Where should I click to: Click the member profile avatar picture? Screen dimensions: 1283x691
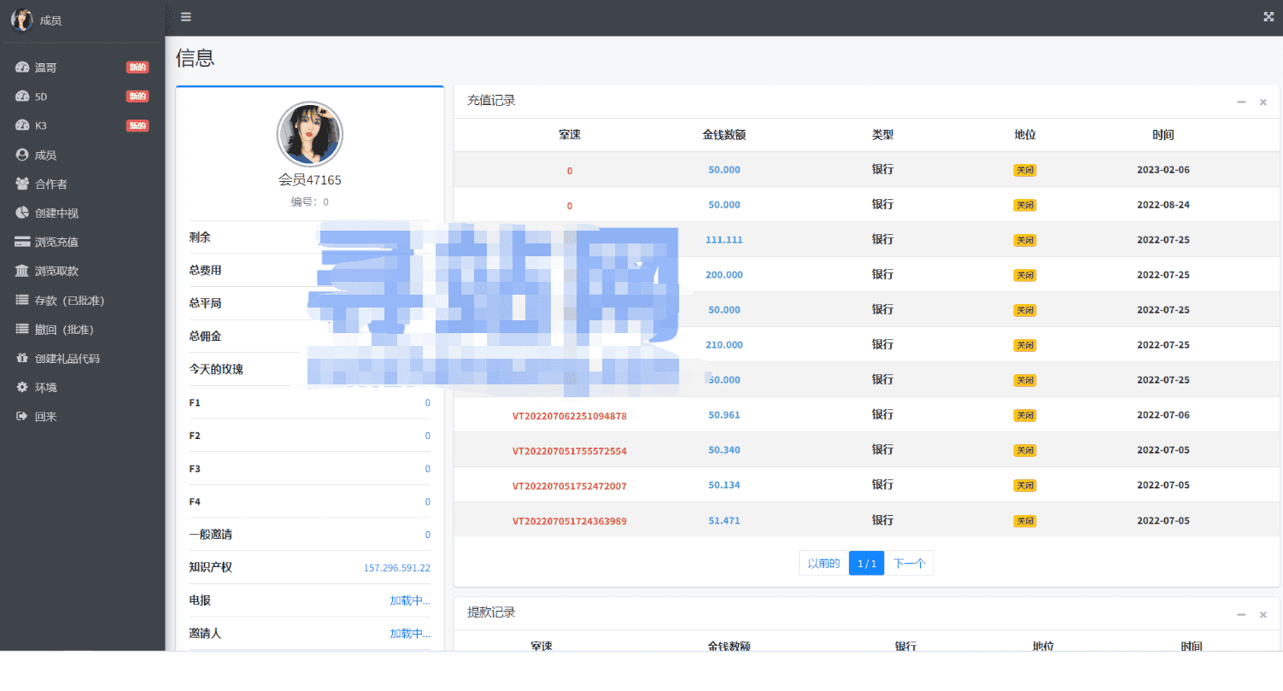click(309, 135)
